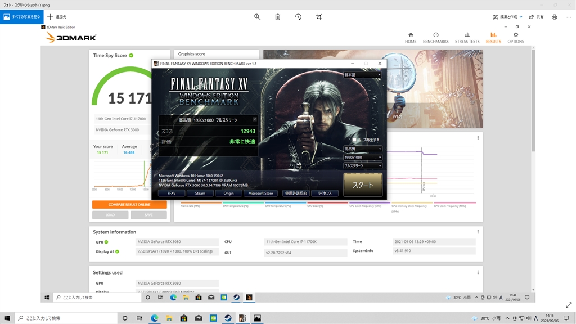Click the Steam button in FFXV benchmark
The height and width of the screenshot is (324, 576).
pos(200,193)
